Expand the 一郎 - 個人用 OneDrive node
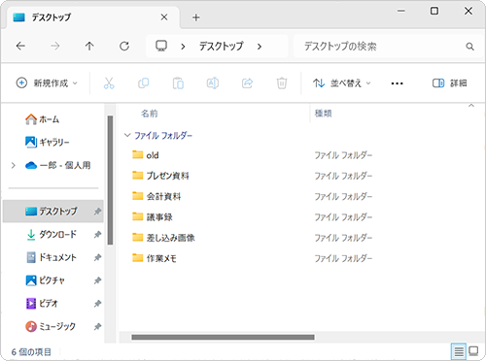 tap(14, 165)
